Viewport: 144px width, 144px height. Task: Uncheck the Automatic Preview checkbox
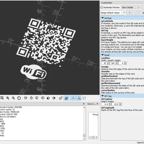pos(102,7)
